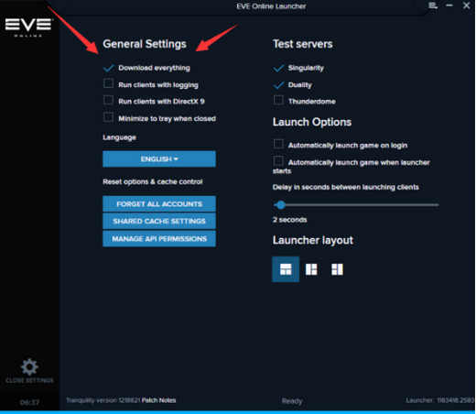Click 'Reset options & cache control' label

coord(153,181)
